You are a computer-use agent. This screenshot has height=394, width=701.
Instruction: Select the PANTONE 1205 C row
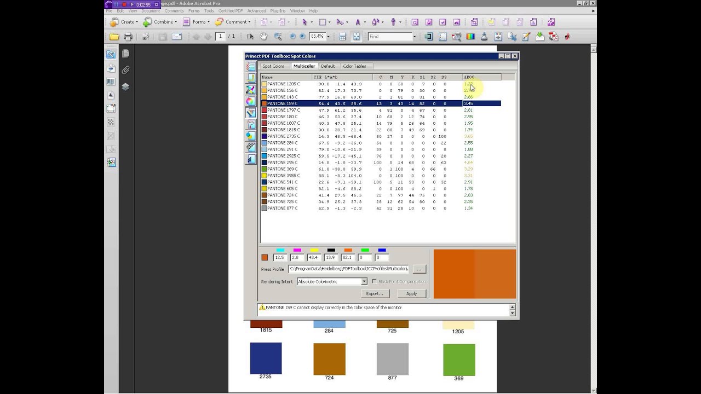381,84
